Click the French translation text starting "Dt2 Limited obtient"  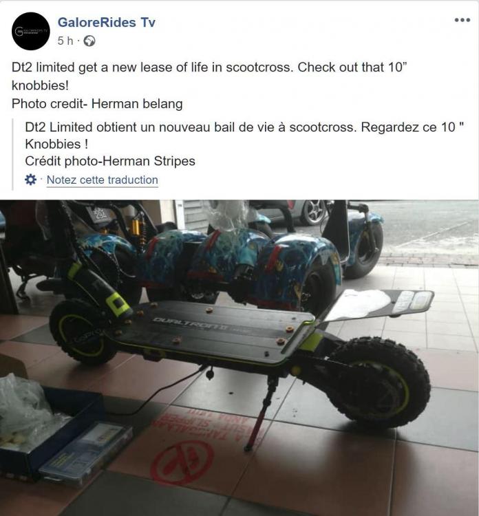point(244,136)
